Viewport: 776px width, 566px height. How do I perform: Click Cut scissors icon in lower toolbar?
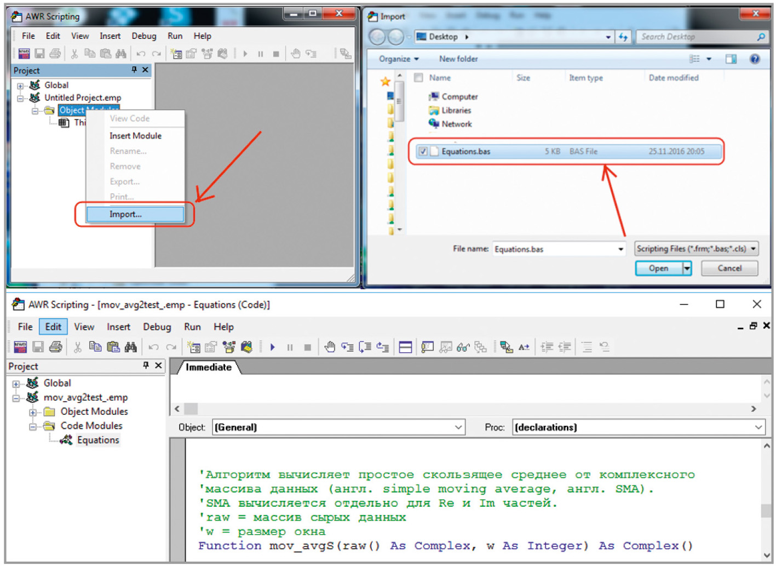click(x=78, y=347)
